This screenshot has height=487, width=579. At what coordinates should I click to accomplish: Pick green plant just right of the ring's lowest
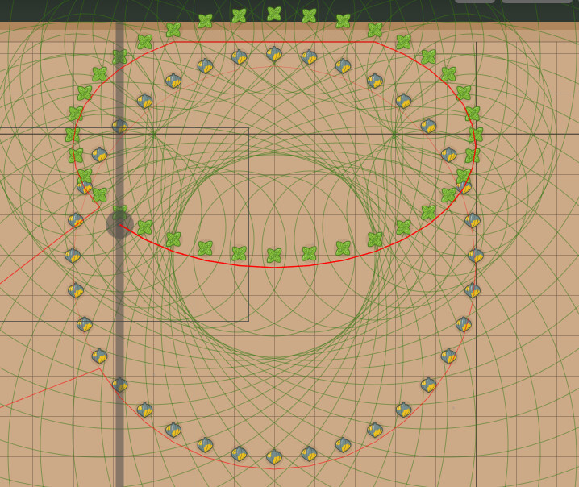coord(309,253)
